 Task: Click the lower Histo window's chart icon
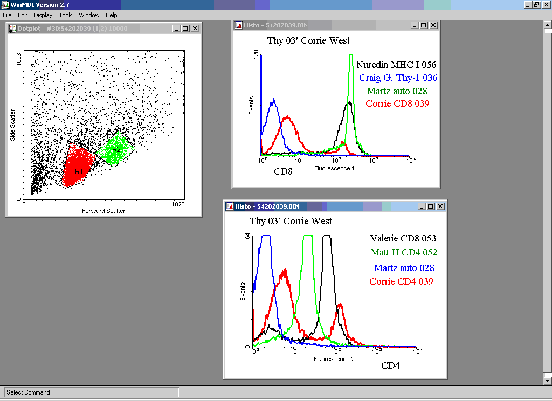(x=230, y=206)
